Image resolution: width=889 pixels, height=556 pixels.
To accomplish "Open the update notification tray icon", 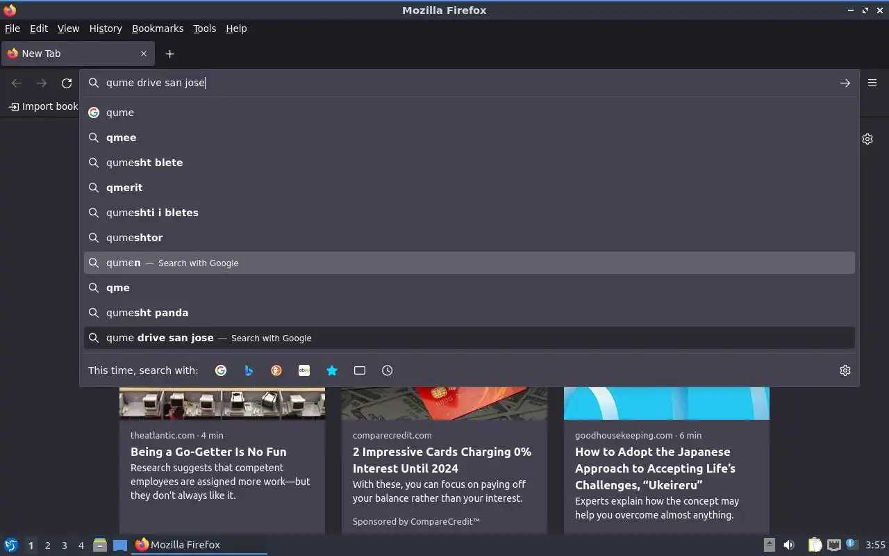I will pyautogui.click(x=852, y=544).
